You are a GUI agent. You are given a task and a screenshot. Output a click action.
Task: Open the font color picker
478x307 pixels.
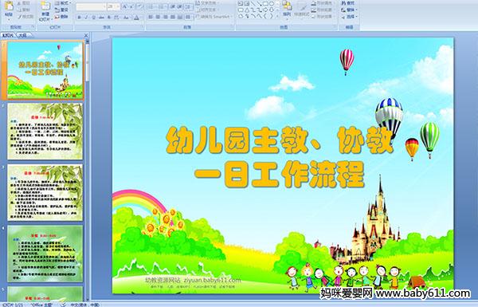click(x=136, y=18)
